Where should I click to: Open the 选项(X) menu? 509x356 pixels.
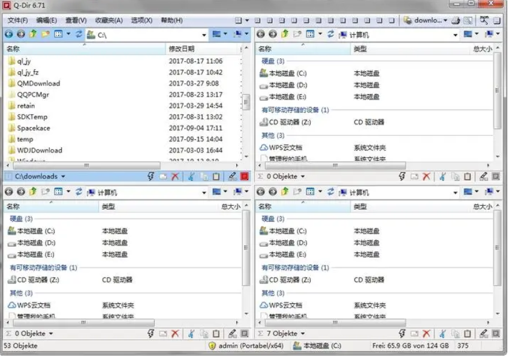141,20
